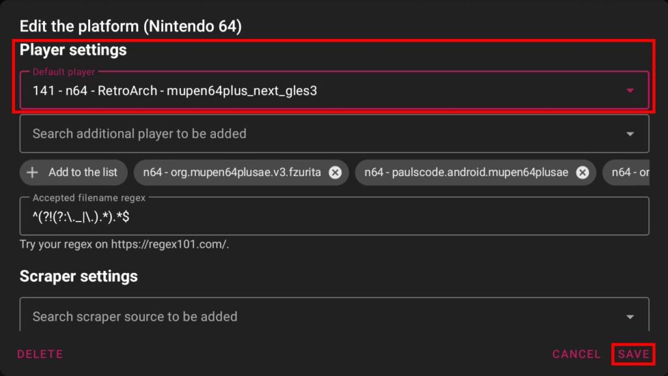
Task: Click the Add to the list label
Action: point(83,173)
